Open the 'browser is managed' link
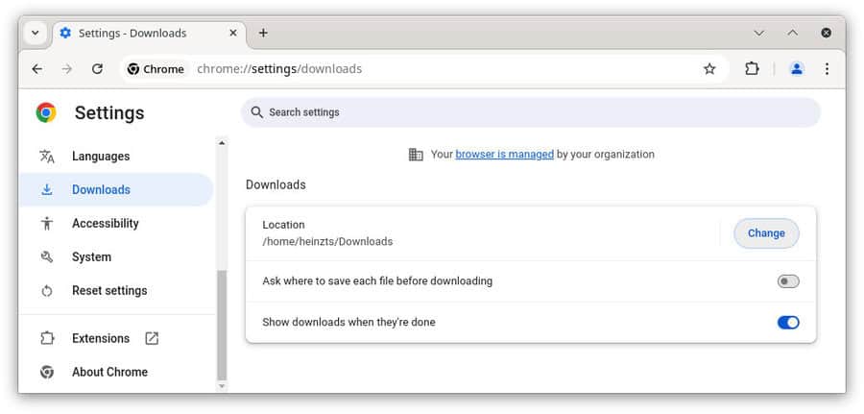This screenshot has width=864, height=414. 504,154
